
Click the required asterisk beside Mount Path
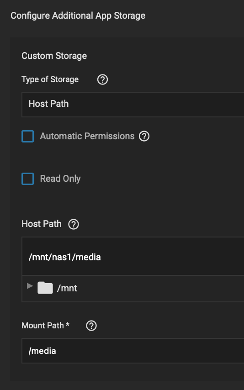[x=68, y=325]
